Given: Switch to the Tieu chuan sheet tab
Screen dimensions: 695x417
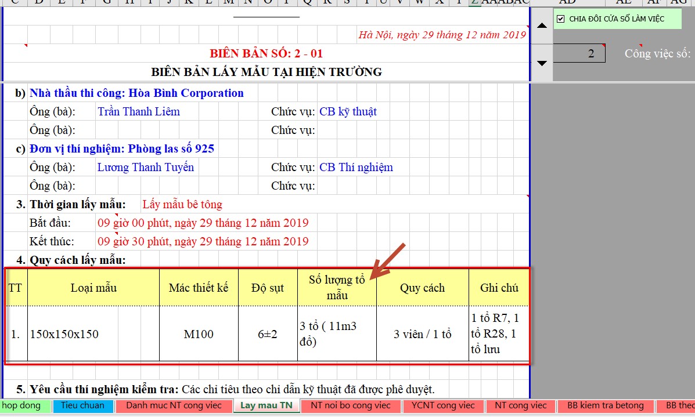Looking at the screenshot, I should pyautogui.click(x=83, y=405).
